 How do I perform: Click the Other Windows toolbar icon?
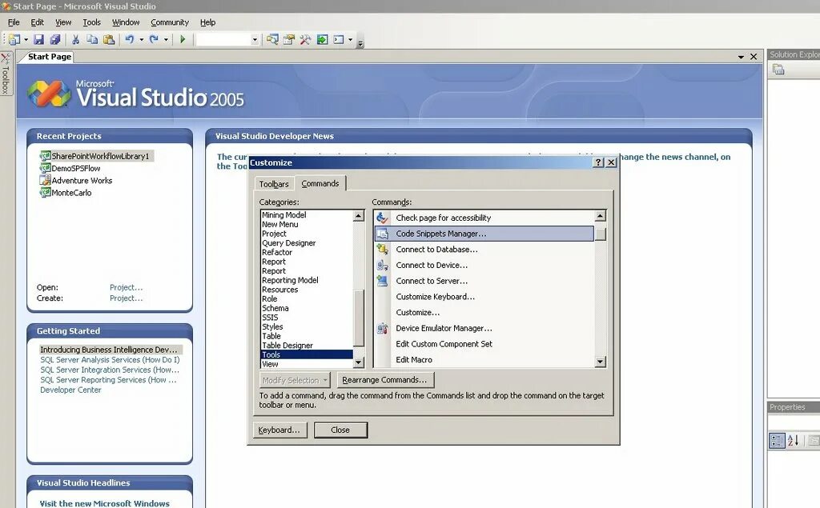click(x=339, y=39)
